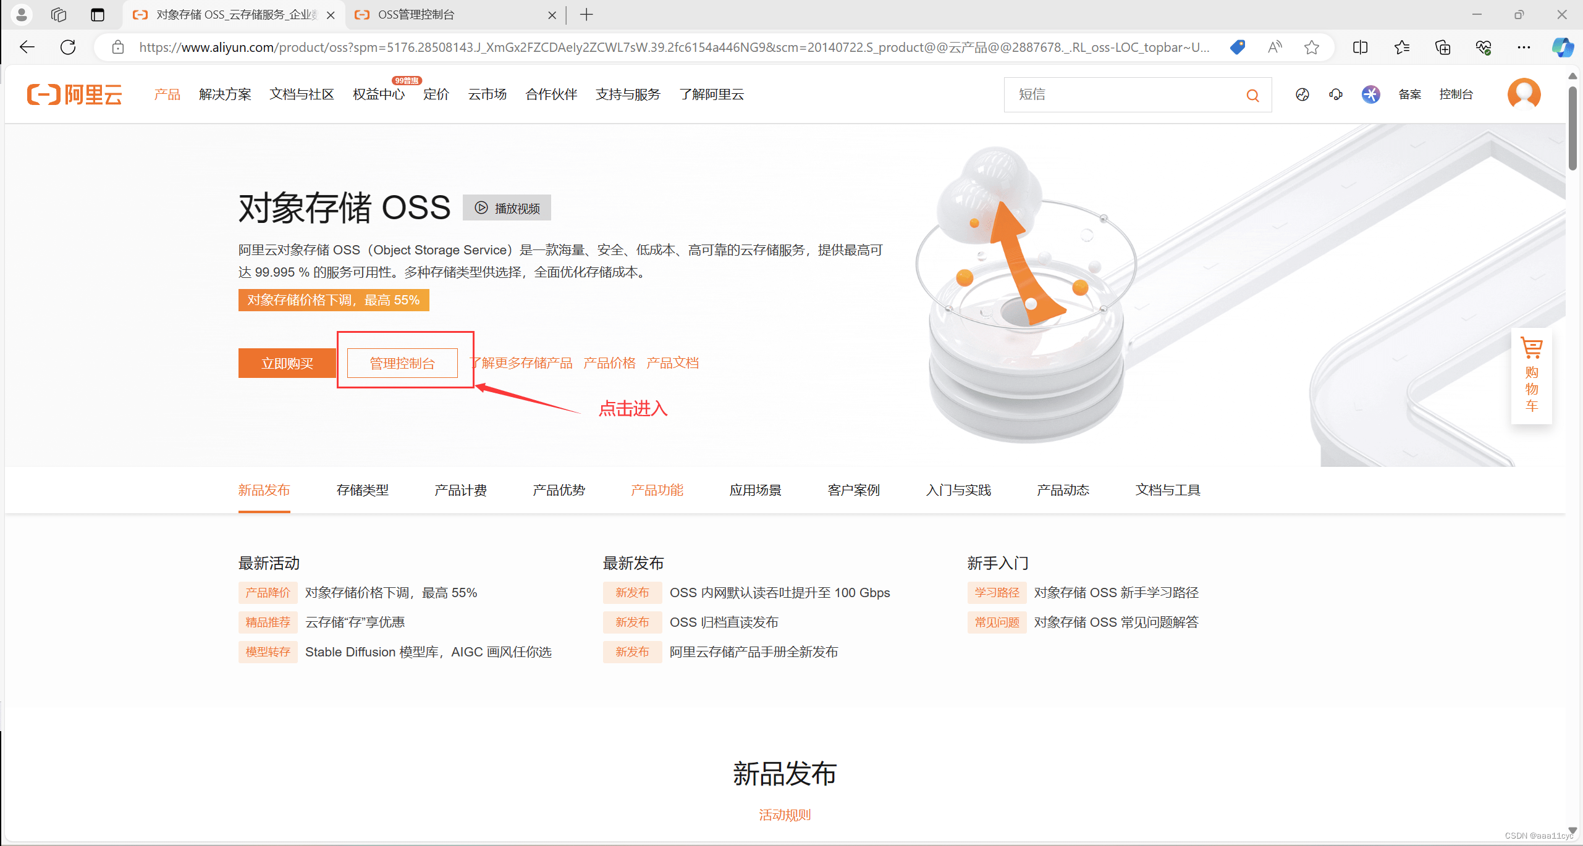
Task: Toggle read aloud in the address bar
Action: pyautogui.click(x=1274, y=47)
